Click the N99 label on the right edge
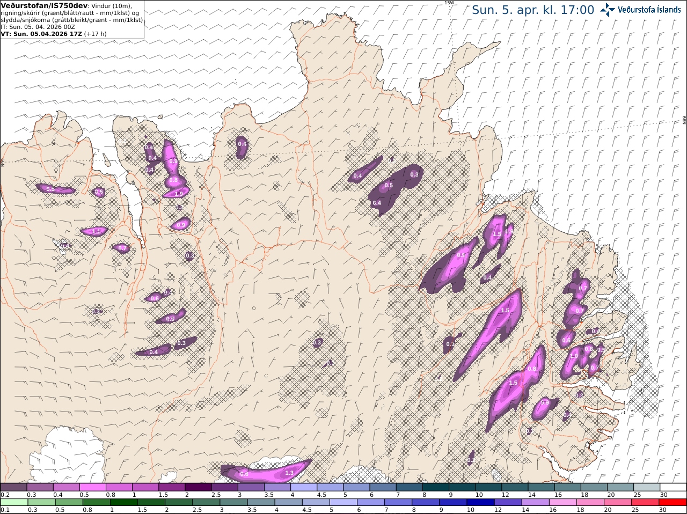The image size is (687, 514). point(684,121)
